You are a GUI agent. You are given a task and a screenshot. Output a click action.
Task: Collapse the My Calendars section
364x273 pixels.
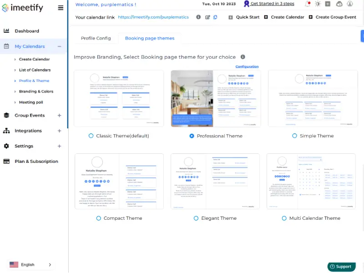point(60,46)
